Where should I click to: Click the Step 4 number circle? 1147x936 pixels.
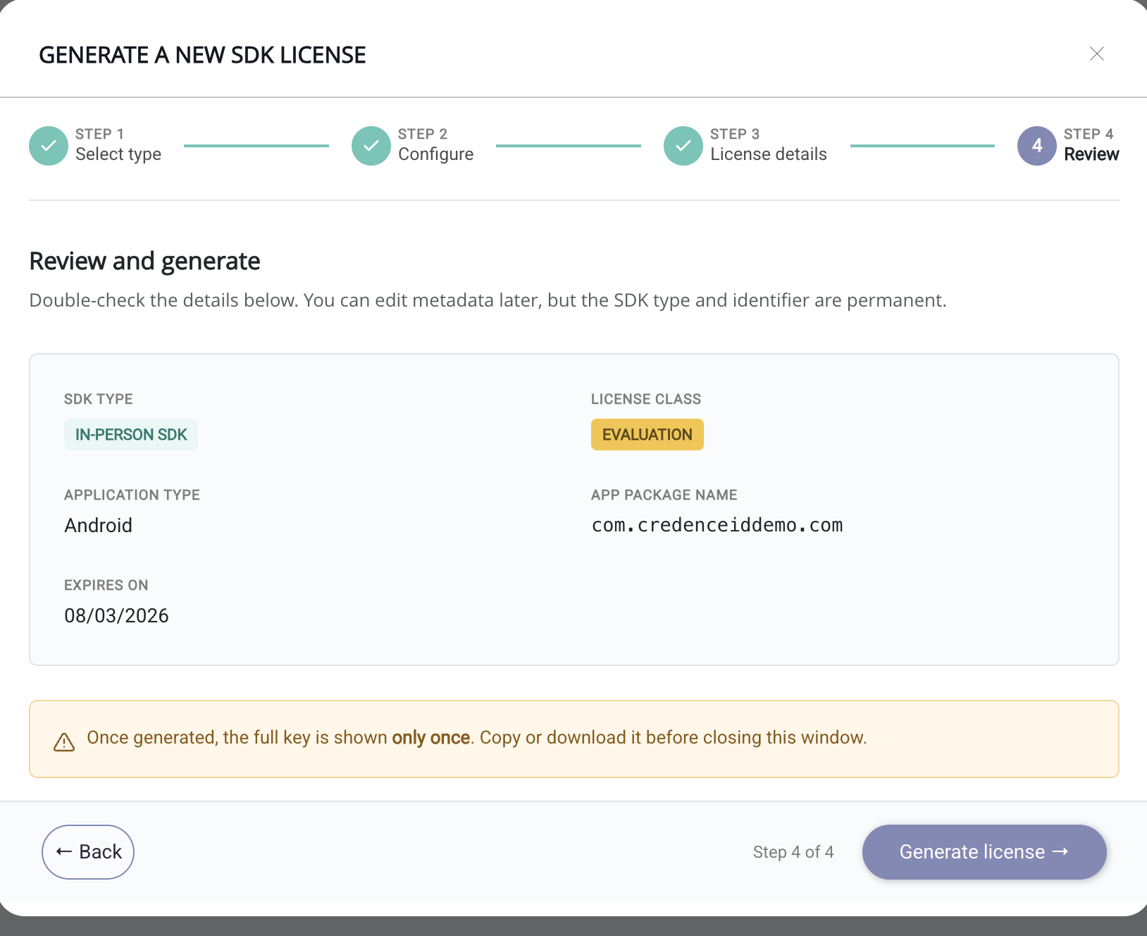click(x=1037, y=146)
